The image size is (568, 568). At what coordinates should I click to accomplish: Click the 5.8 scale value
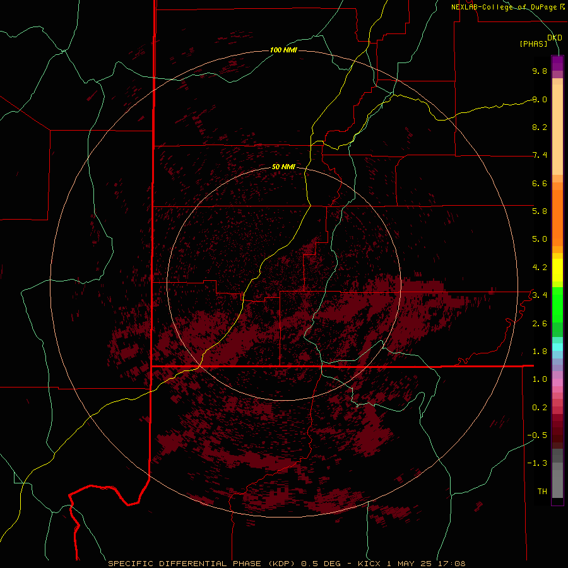coord(540,211)
